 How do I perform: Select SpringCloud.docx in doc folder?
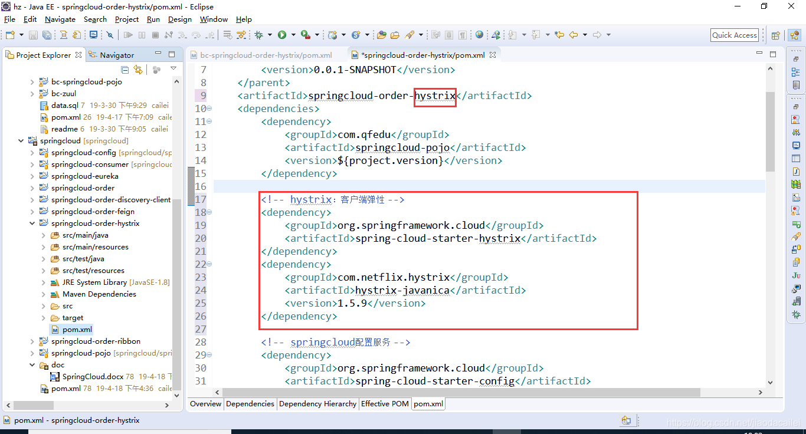point(93,377)
